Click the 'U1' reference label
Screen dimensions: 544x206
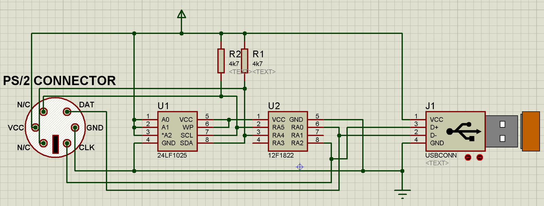tap(163, 106)
